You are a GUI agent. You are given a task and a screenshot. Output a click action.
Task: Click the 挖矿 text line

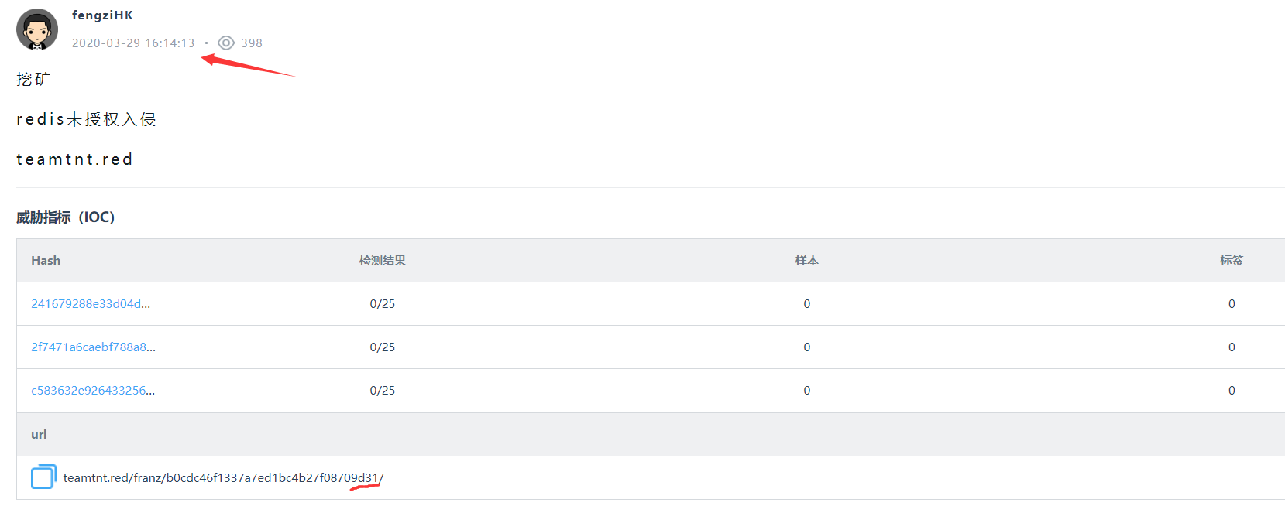click(x=33, y=79)
